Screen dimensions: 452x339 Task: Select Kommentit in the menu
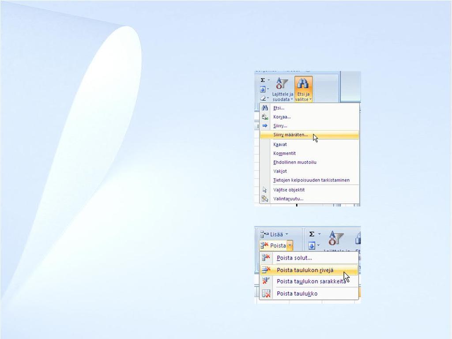309,153
